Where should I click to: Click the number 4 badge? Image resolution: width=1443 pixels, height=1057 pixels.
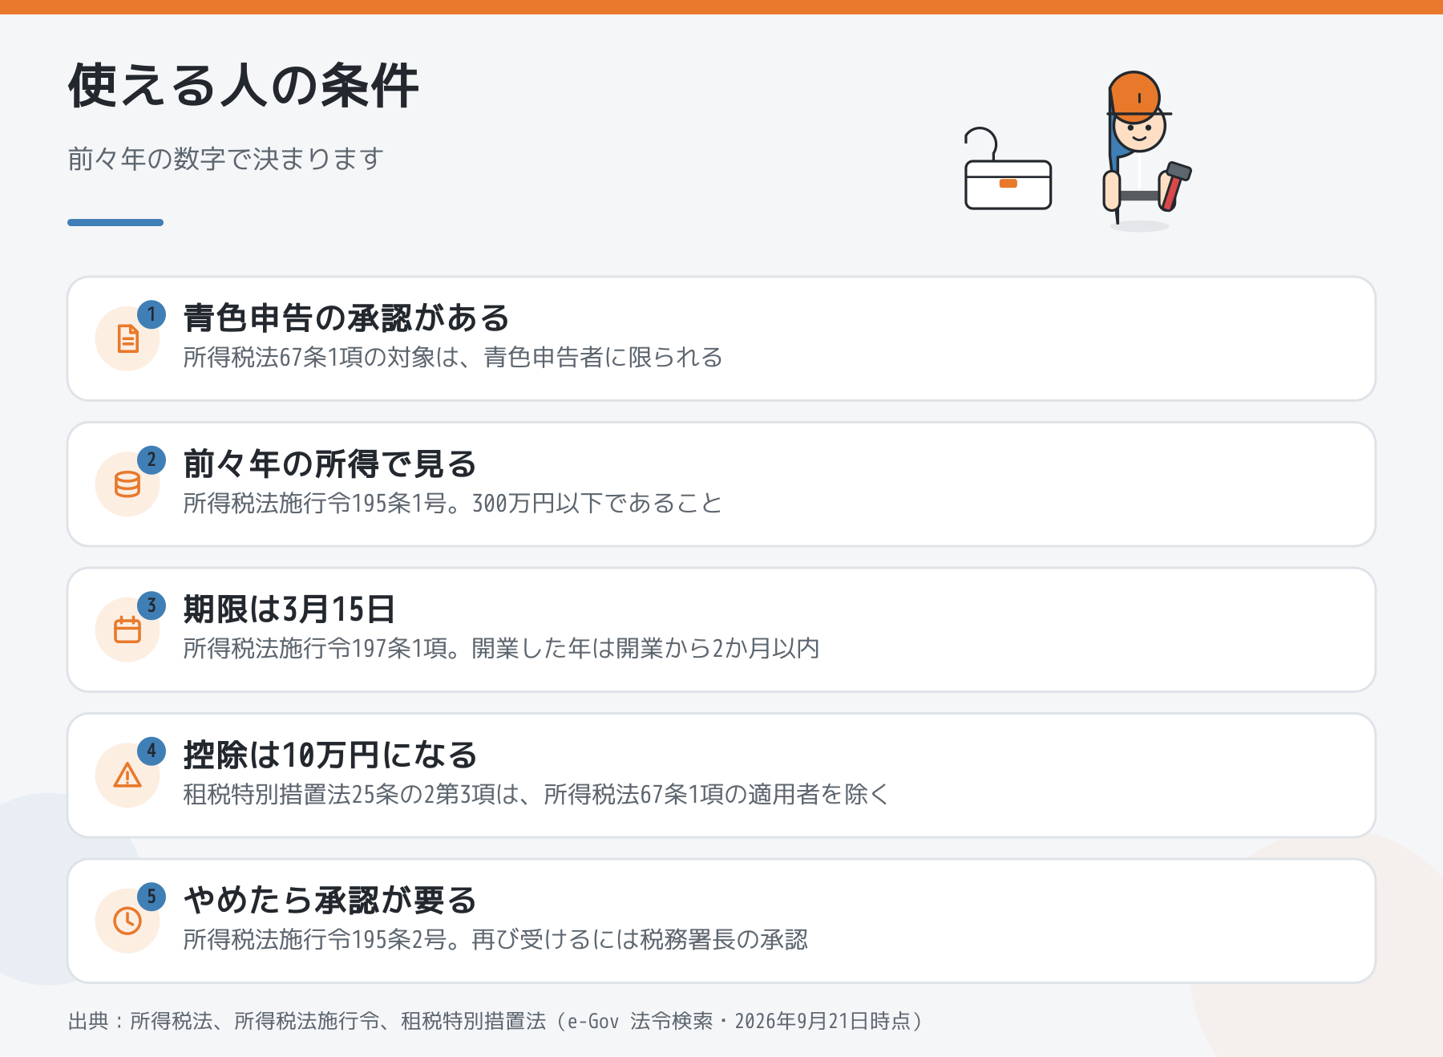pos(152,751)
